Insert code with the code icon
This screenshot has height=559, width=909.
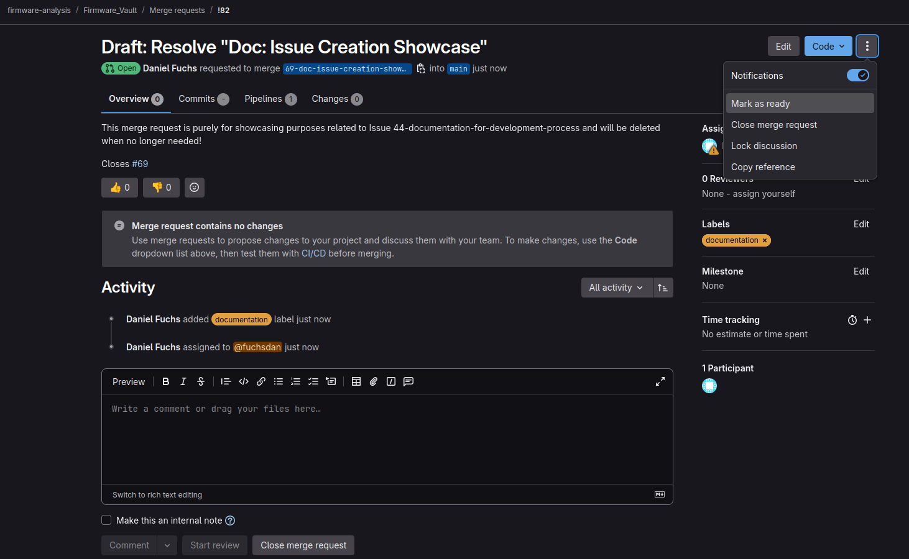244,381
